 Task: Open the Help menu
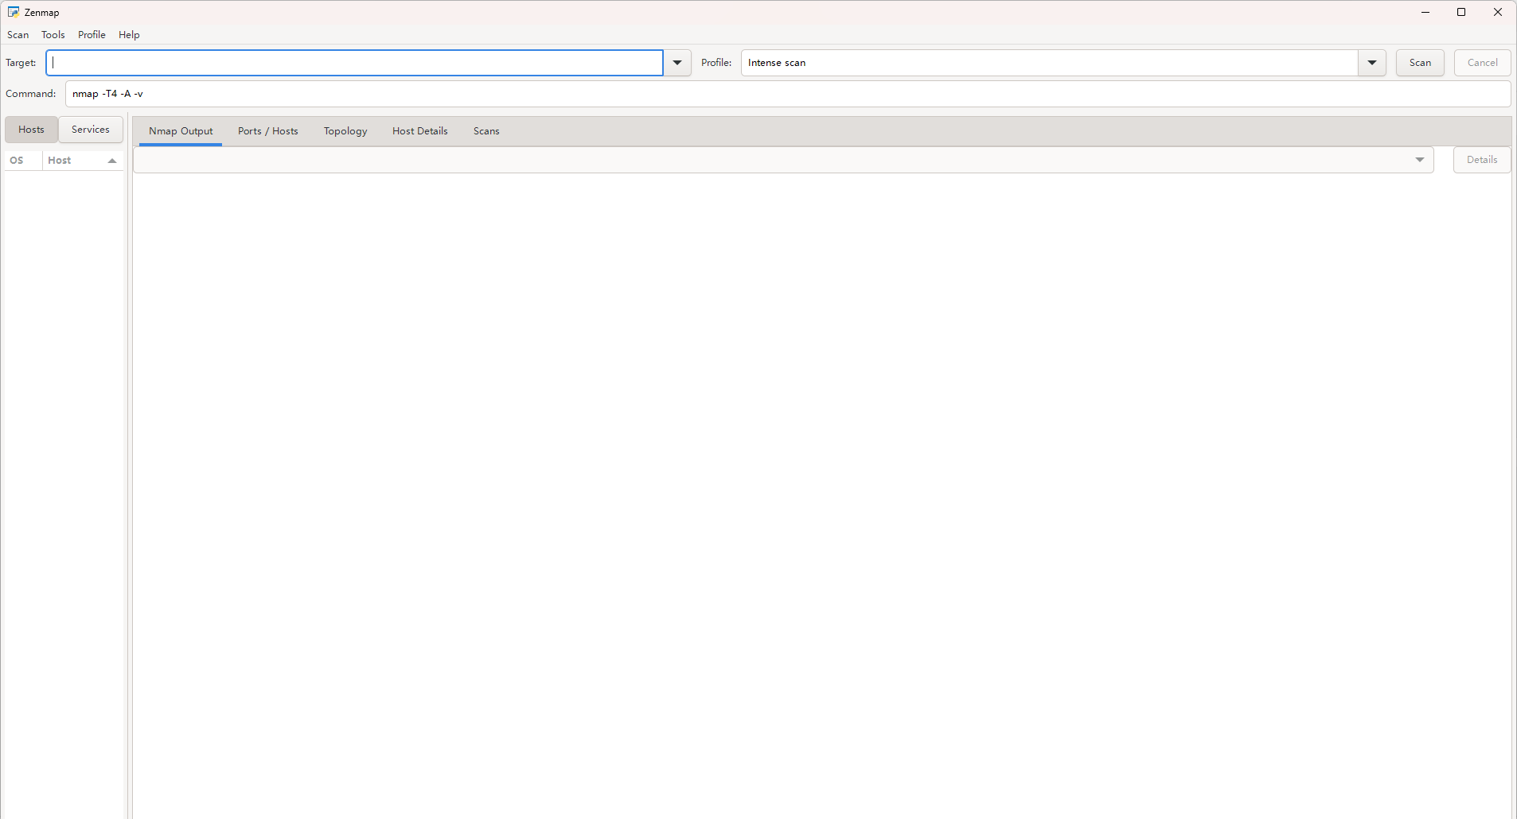point(129,35)
